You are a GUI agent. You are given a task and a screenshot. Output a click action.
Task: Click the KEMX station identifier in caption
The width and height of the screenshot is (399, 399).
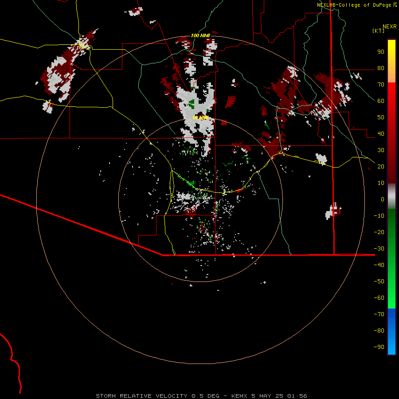(x=240, y=396)
